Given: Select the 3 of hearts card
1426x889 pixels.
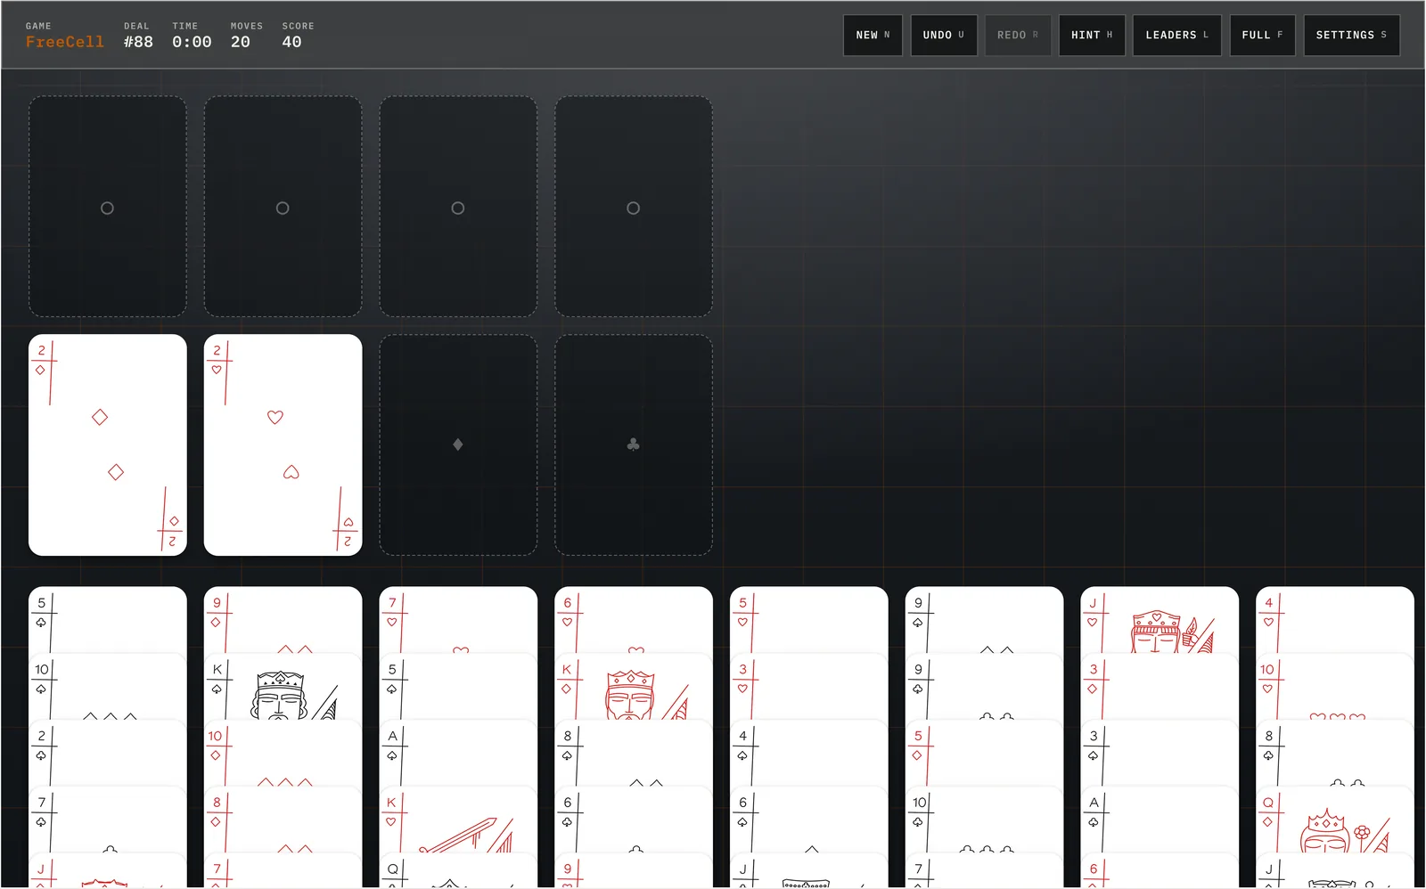Looking at the screenshot, I should [x=809, y=687].
